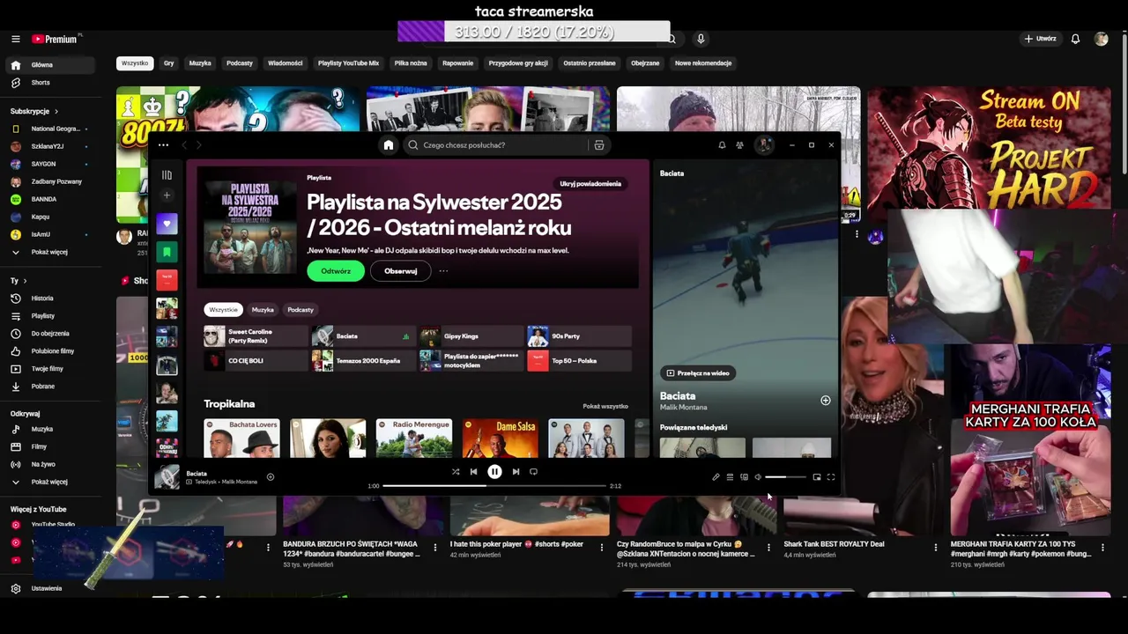Go to YouTube Premium home logo

pyautogui.click(x=56, y=39)
